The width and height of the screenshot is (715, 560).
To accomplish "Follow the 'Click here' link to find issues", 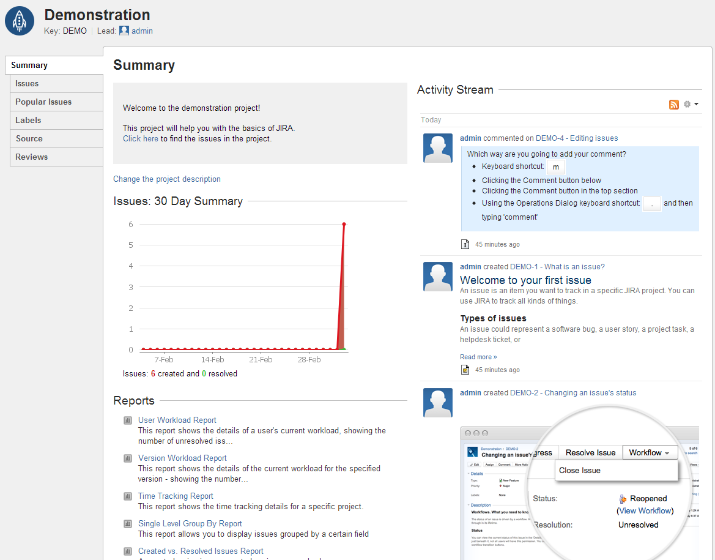I will coord(141,139).
